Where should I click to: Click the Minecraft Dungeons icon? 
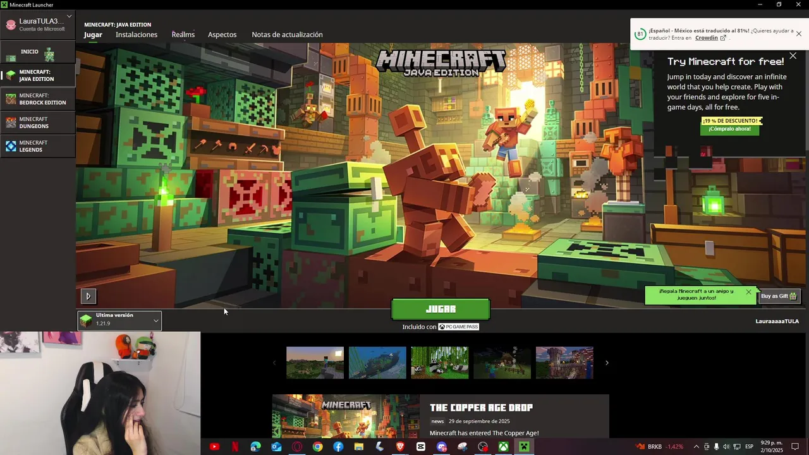pos(11,123)
